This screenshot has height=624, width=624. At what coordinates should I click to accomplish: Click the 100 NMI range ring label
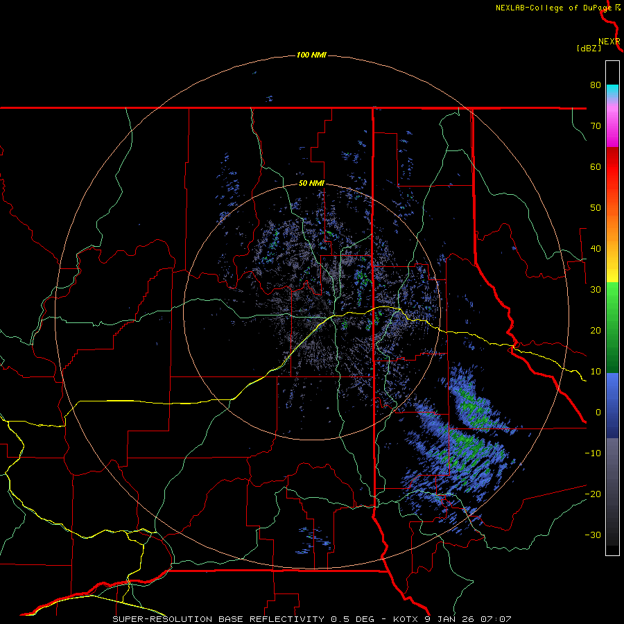(x=311, y=55)
